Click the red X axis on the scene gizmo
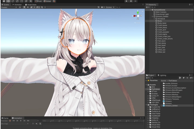 click(135, 16)
